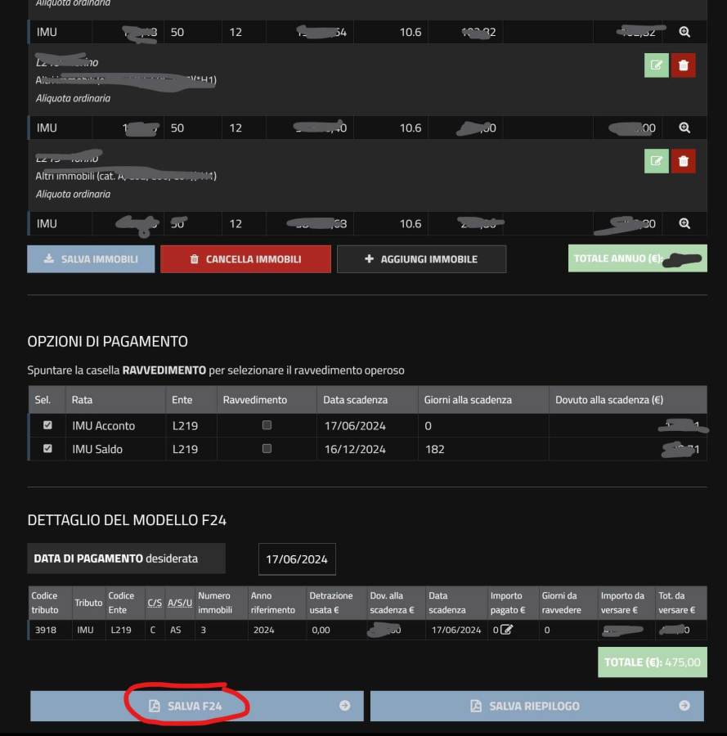Click the C/S column header abbreviation
Viewport: 727px width, 736px height.
(154, 603)
